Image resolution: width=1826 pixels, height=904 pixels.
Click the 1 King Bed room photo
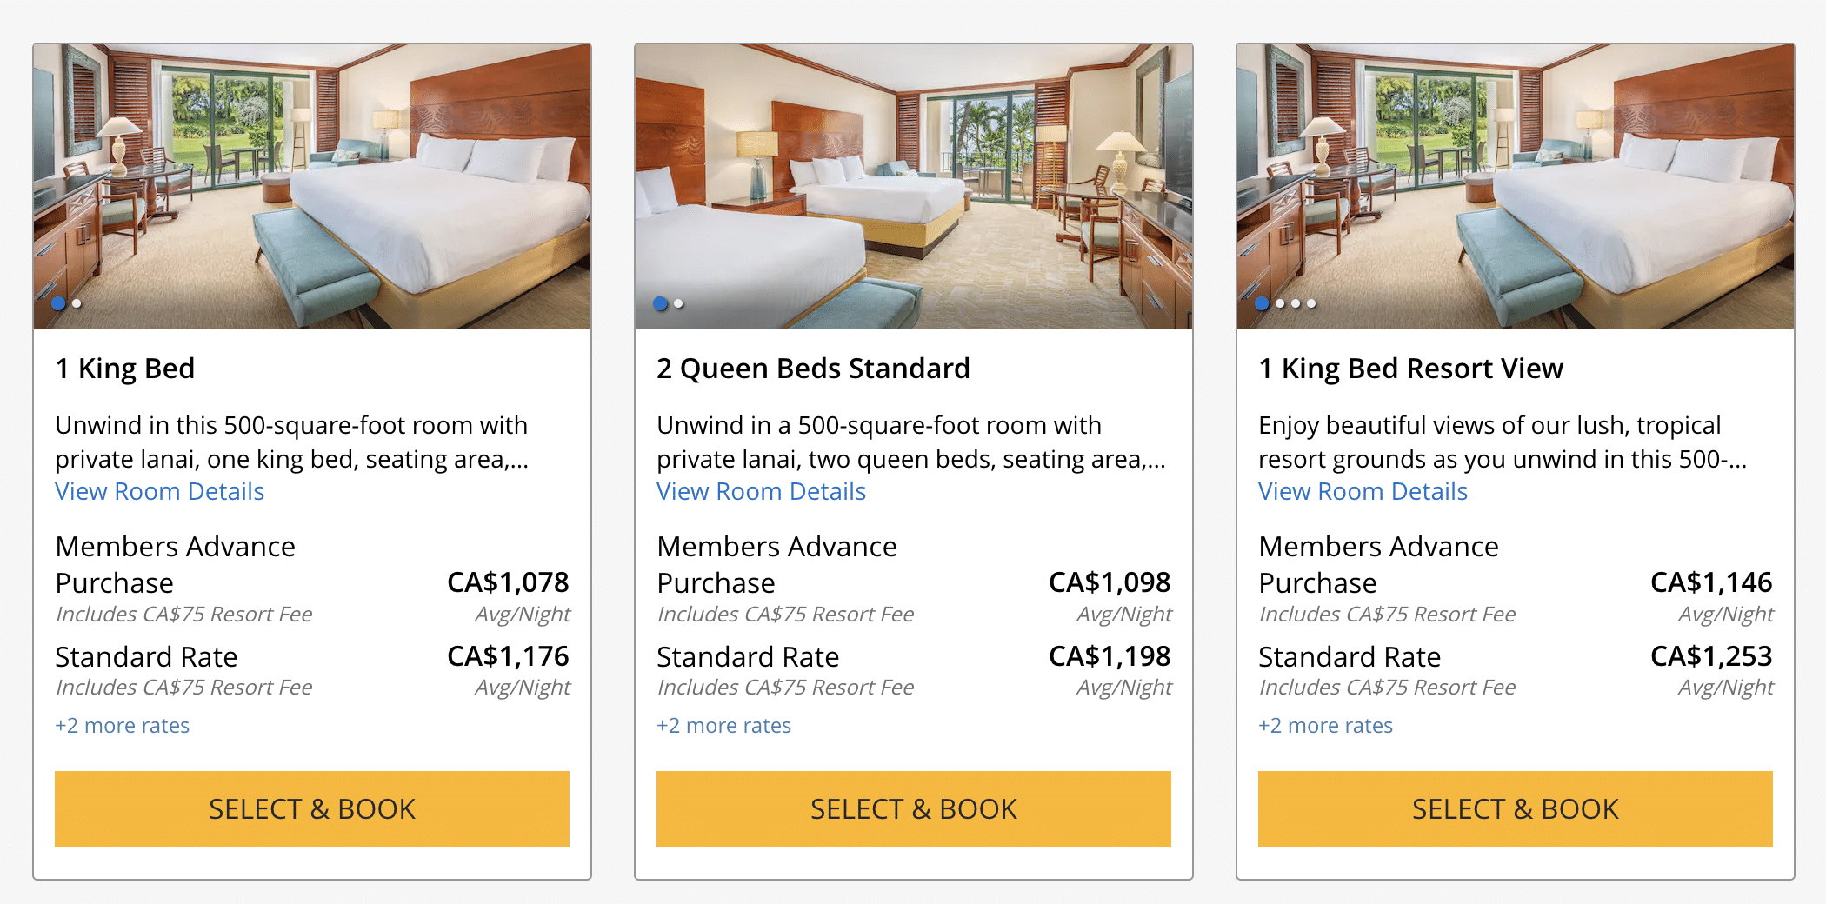(x=312, y=174)
